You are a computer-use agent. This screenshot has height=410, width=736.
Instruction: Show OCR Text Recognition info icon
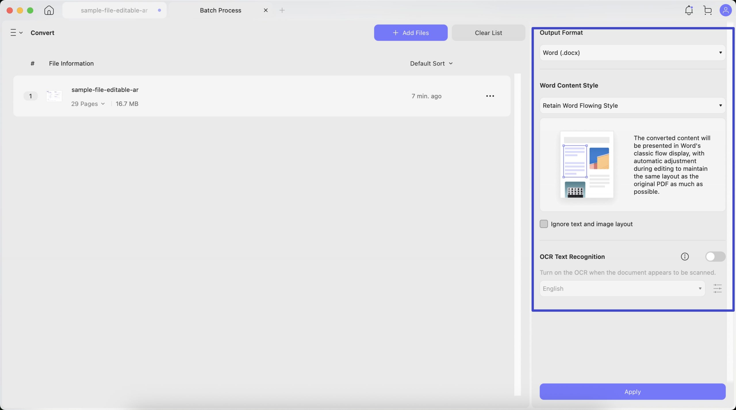pyautogui.click(x=685, y=257)
